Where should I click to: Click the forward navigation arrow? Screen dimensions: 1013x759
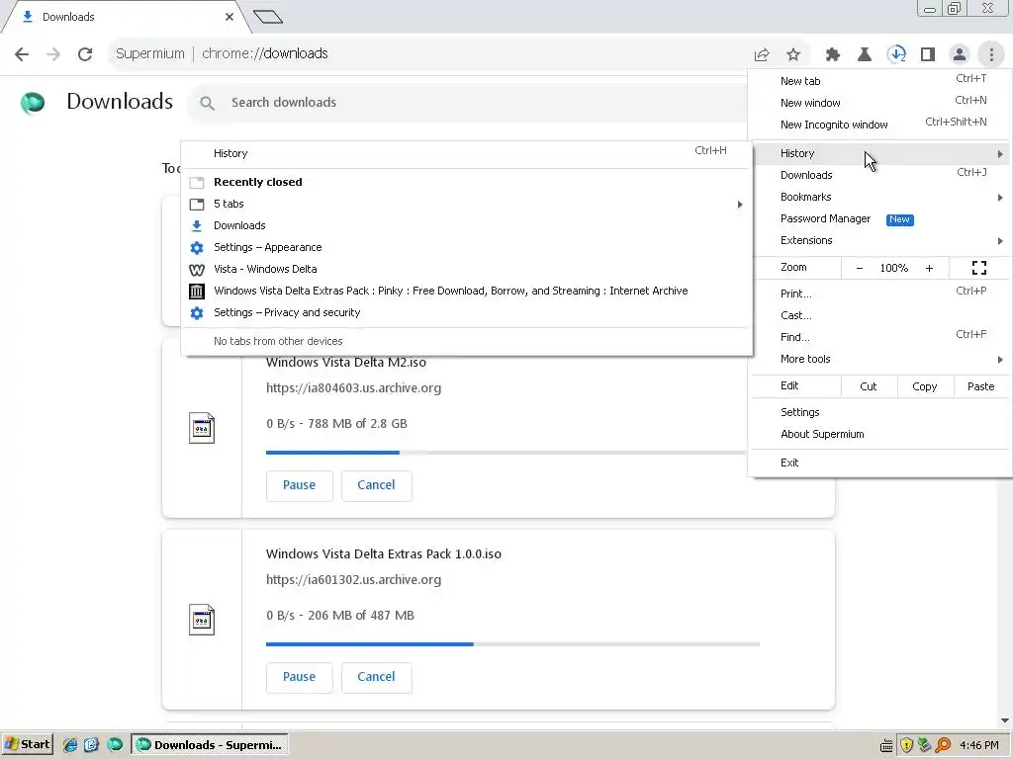pos(53,54)
